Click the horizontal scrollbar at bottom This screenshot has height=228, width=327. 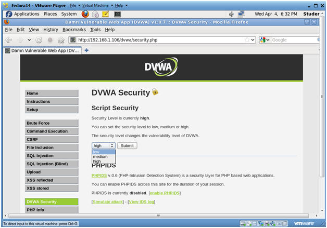pyautogui.click(x=158, y=216)
